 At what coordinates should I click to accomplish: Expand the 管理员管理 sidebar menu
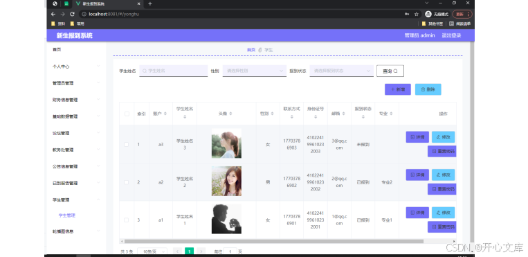tap(76, 83)
